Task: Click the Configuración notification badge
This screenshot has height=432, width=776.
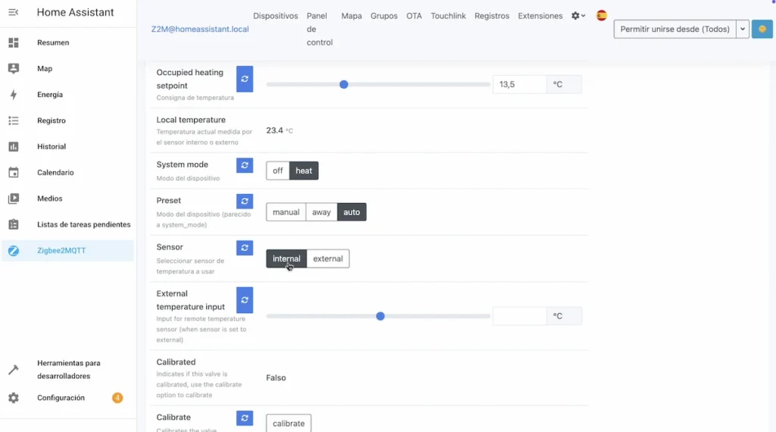Action: 117,398
